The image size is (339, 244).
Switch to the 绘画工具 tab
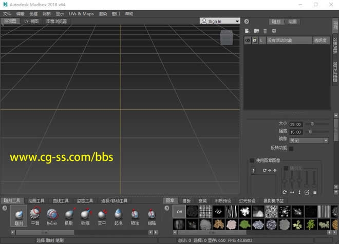coord(36,200)
